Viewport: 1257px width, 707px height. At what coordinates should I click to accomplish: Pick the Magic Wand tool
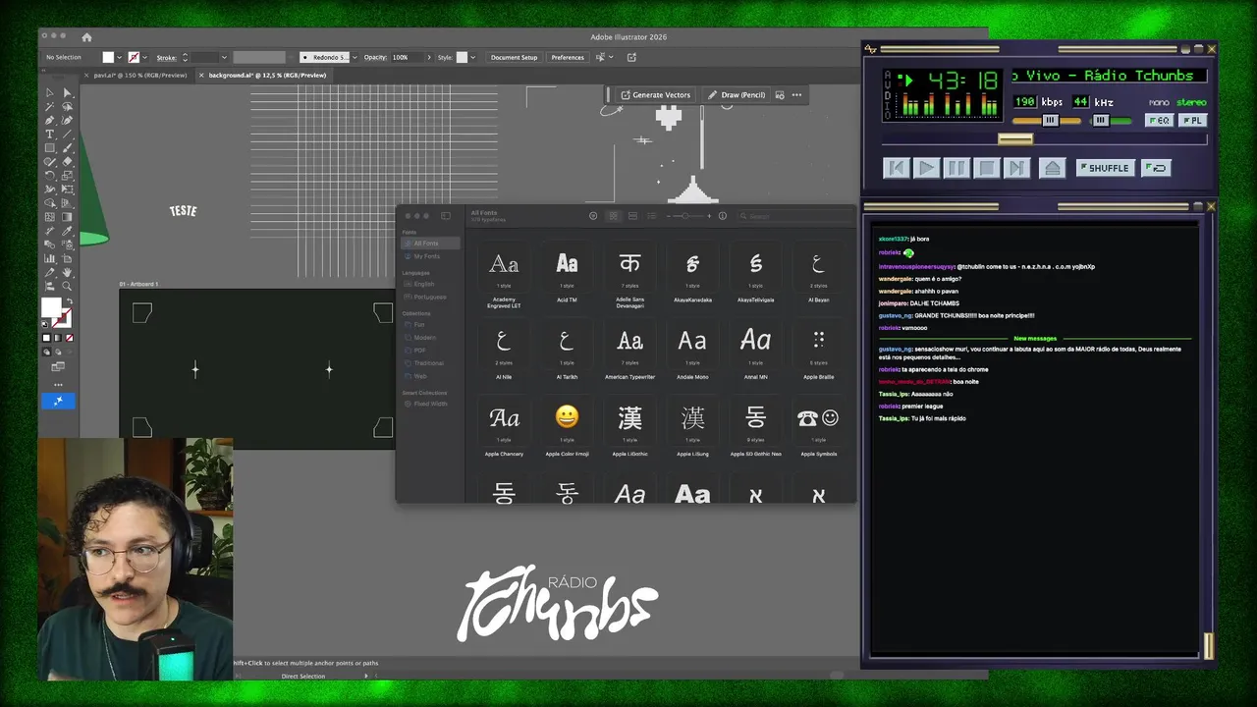click(x=49, y=106)
